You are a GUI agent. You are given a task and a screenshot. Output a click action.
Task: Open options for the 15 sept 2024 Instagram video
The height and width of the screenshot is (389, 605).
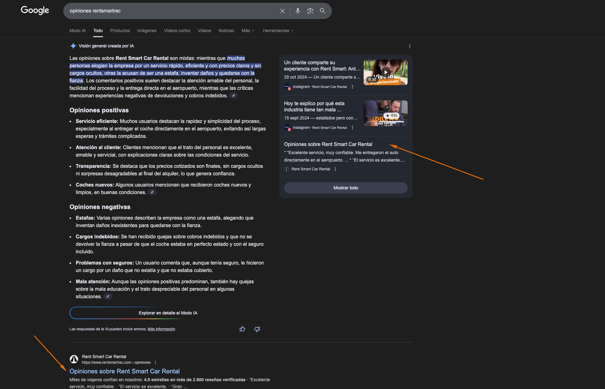(352, 128)
